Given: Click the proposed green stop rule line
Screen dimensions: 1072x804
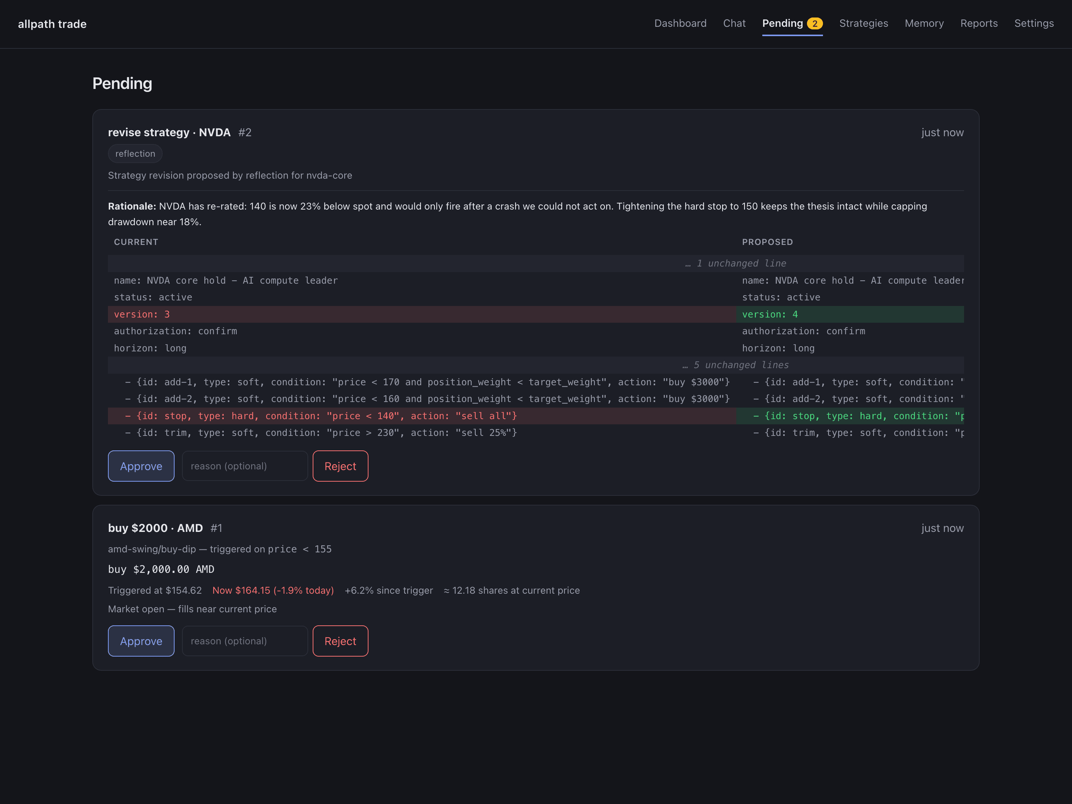Looking at the screenshot, I should 850,416.
